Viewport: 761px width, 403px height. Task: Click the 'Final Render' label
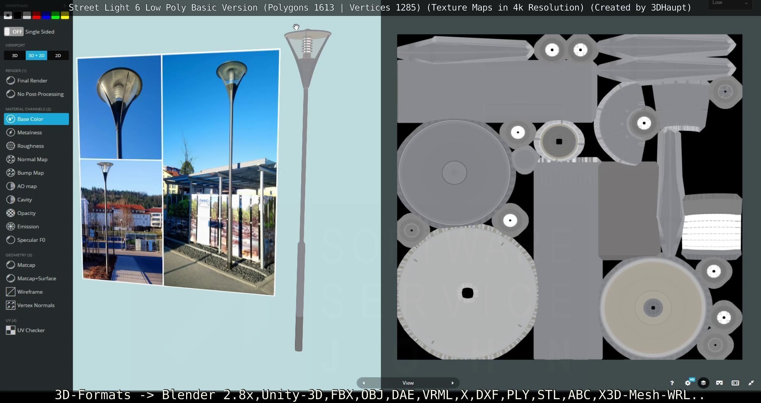pos(32,81)
